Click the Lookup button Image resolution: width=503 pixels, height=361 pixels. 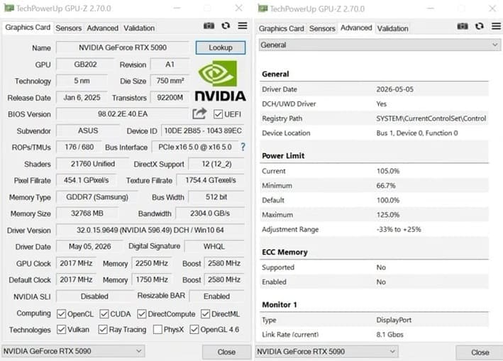point(221,48)
